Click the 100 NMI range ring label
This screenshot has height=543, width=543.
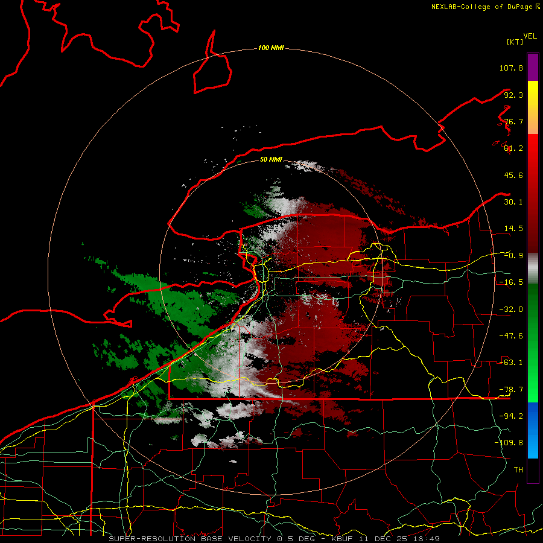click(271, 48)
